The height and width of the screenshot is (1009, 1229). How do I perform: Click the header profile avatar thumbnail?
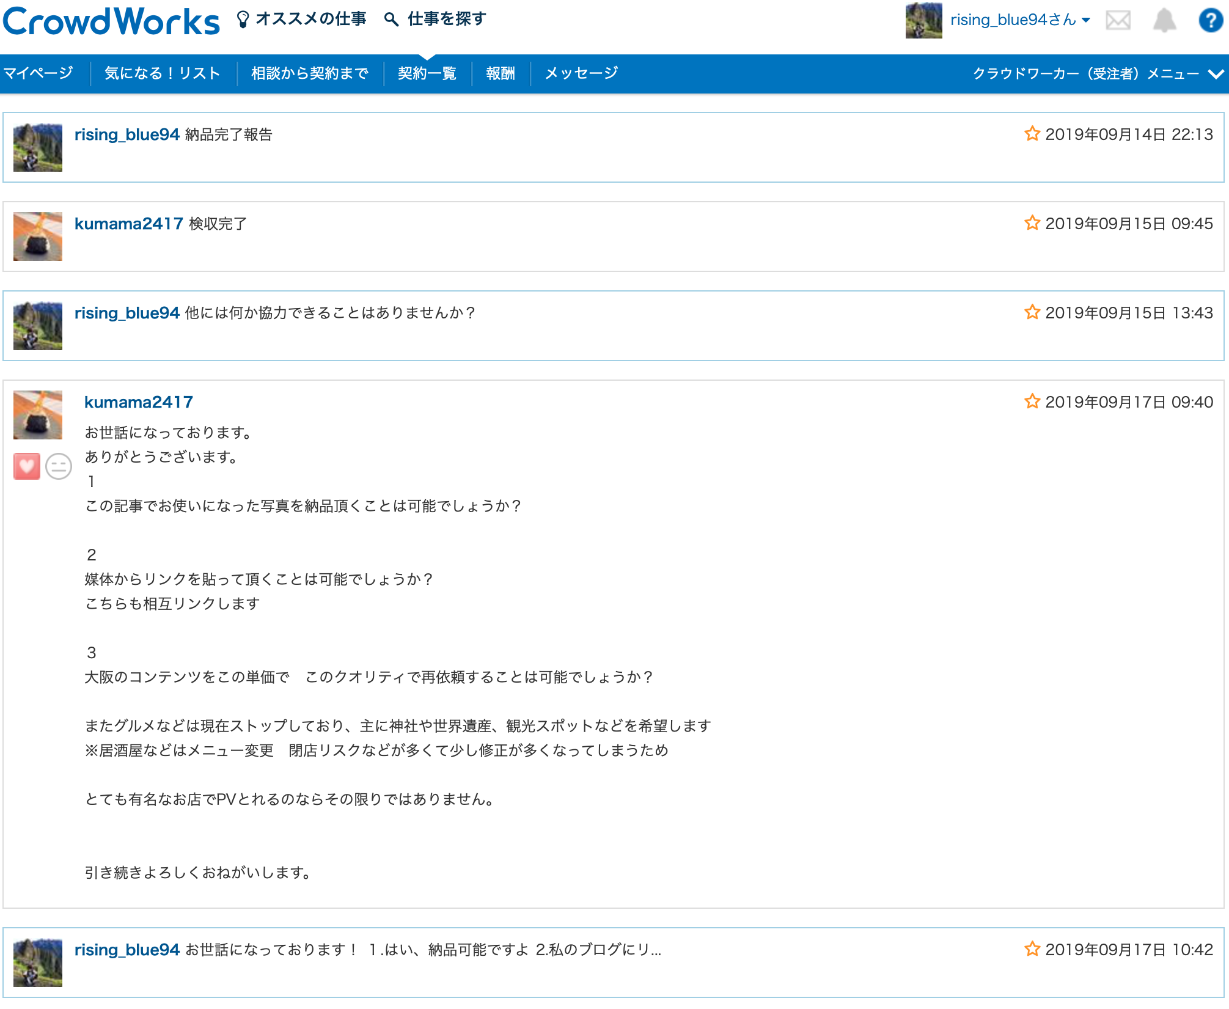point(923,20)
